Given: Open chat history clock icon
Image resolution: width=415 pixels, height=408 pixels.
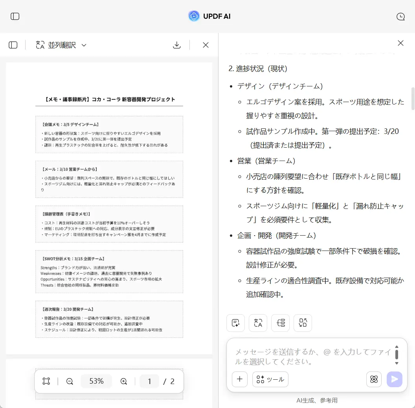Looking at the screenshot, I should (x=400, y=16).
